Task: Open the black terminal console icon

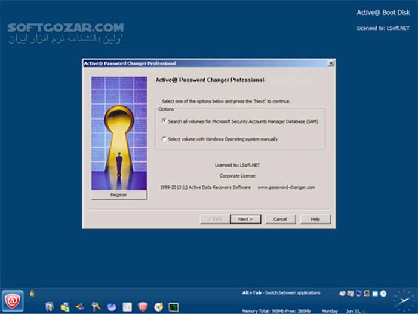Action: pyautogui.click(x=174, y=307)
